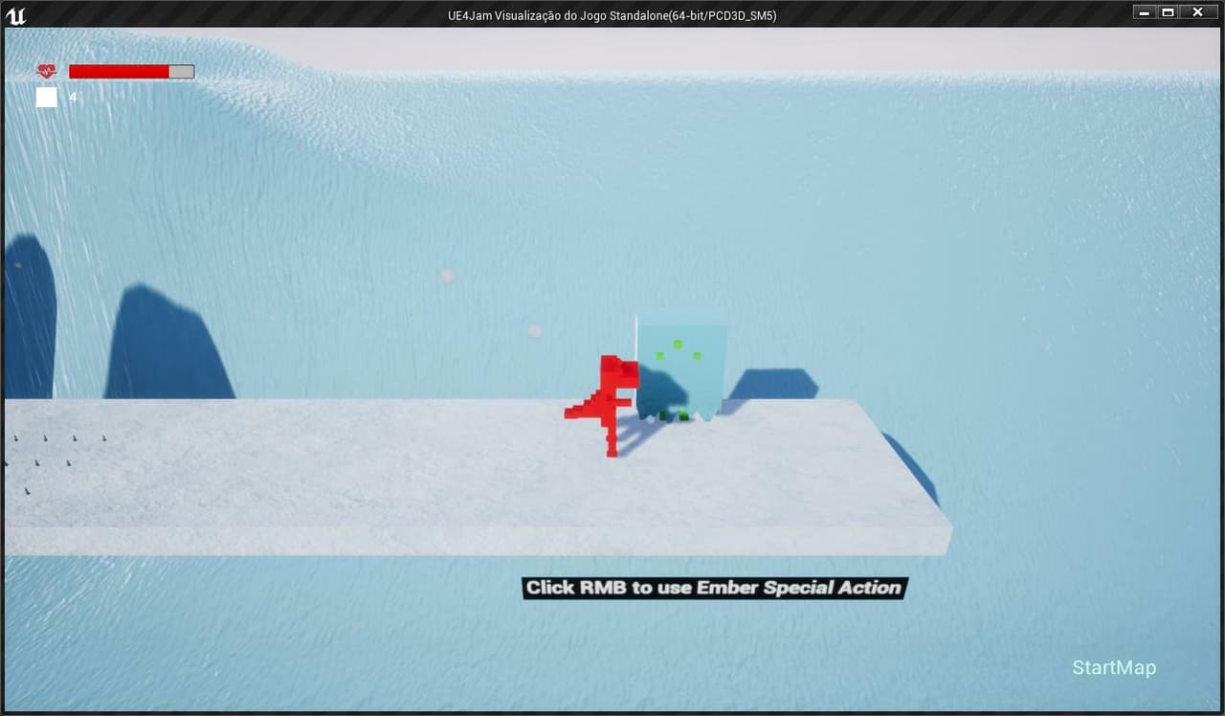The height and width of the screenshot is (716, 1225).
Task: Click the red heart health icon
Action: [47, 72]
